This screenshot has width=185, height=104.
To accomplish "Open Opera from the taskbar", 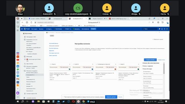I will (73, 101).
